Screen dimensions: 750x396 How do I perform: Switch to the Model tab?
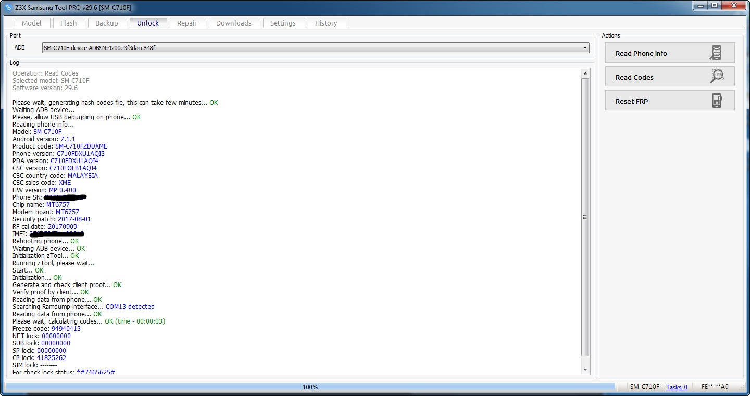(x=32, y=23)
